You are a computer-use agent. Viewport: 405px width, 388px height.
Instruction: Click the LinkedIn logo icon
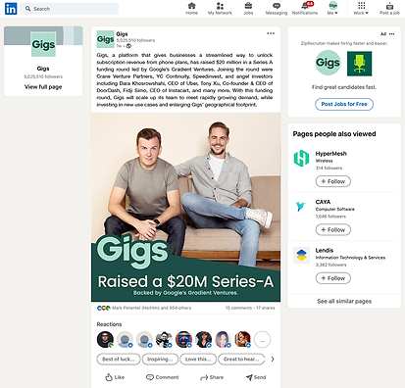click(11, 9)
